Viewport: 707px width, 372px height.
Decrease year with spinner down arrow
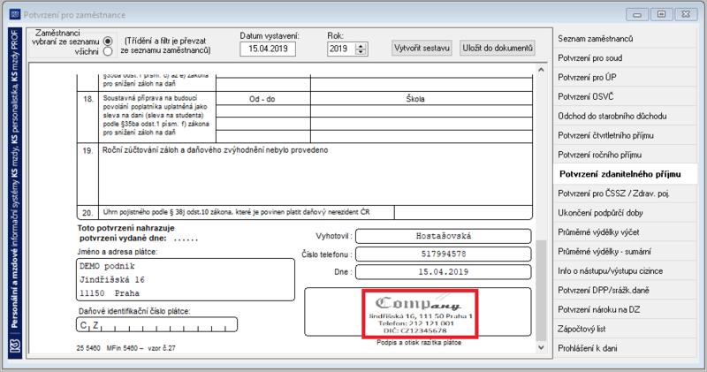click(361, 52)
